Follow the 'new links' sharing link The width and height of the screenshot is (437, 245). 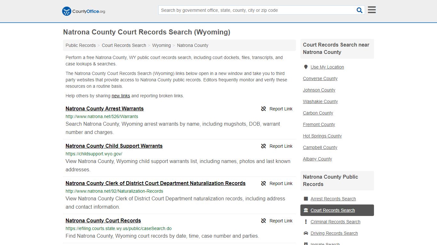(x=121, y=96)
